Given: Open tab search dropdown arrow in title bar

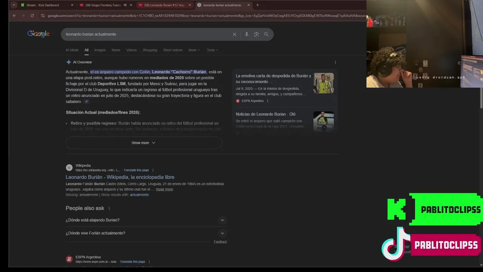Looking at the screenshot, I should click(14, 5).
